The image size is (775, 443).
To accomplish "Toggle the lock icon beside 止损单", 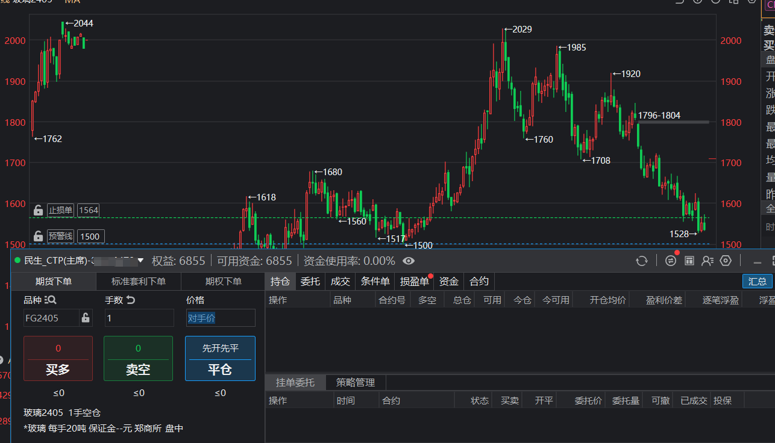I will (x=38, y=210).
